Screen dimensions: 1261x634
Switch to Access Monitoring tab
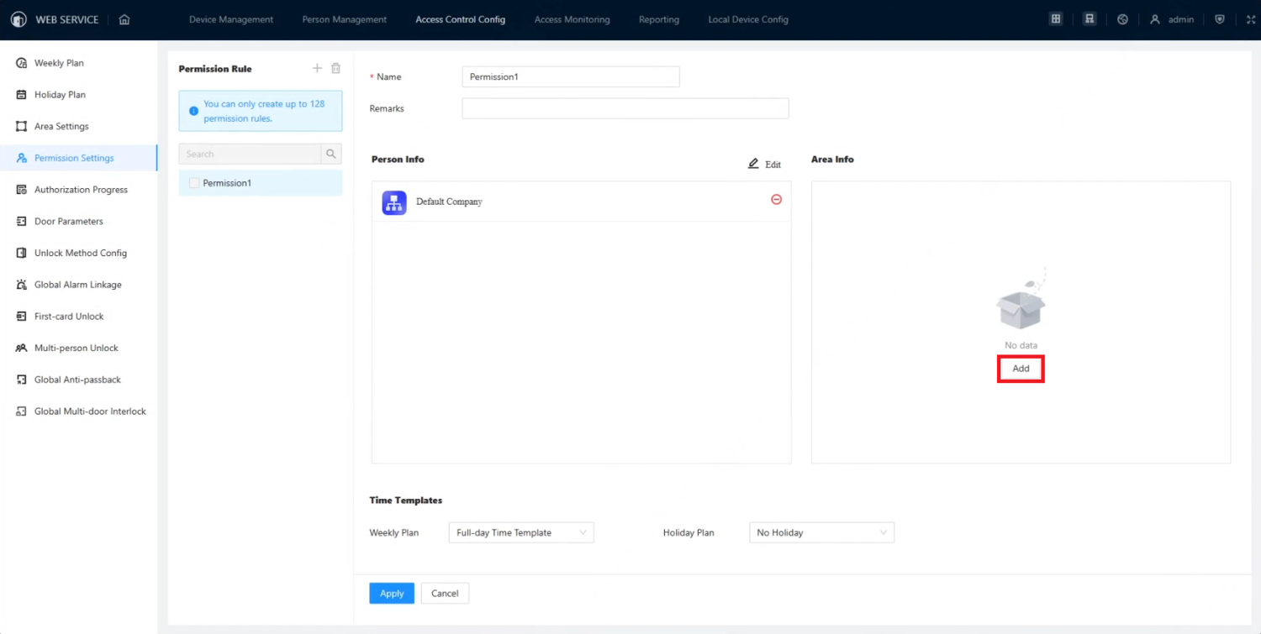(x=572, y=19)
